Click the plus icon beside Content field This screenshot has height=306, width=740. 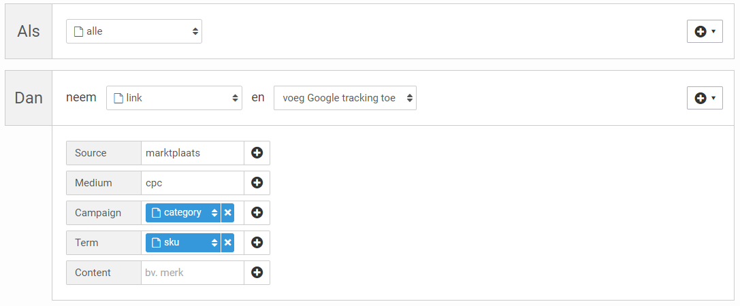click(x=257, y=273)
